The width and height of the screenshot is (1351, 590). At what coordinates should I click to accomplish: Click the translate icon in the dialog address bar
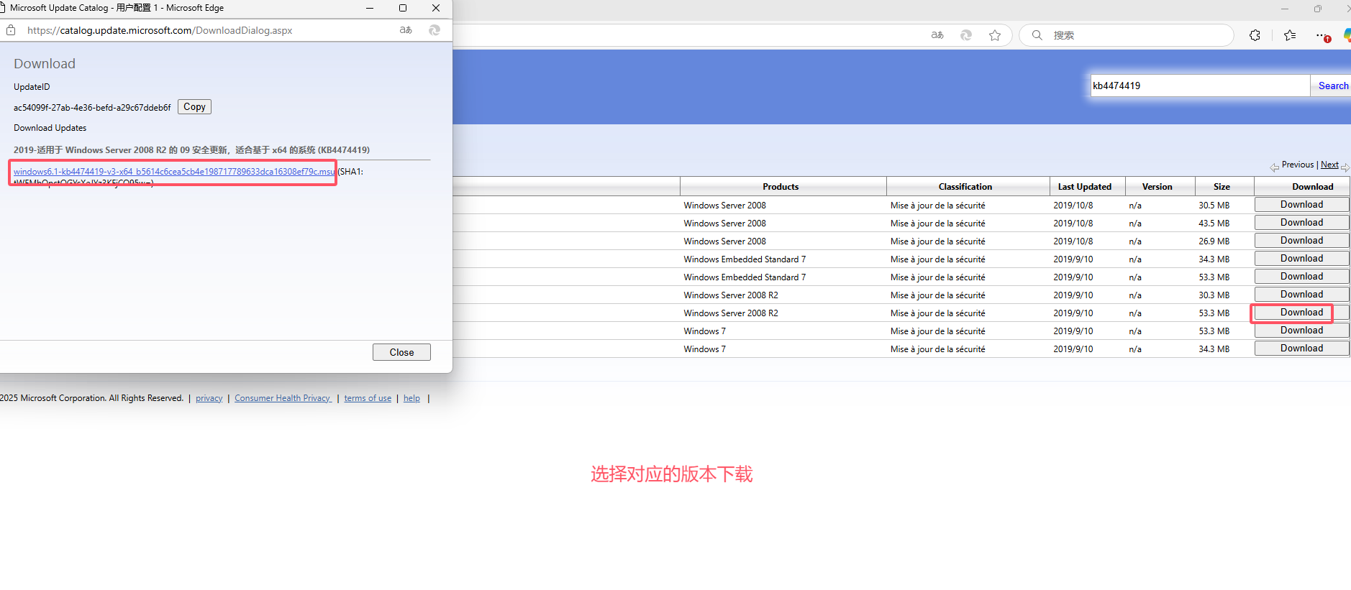406,30
